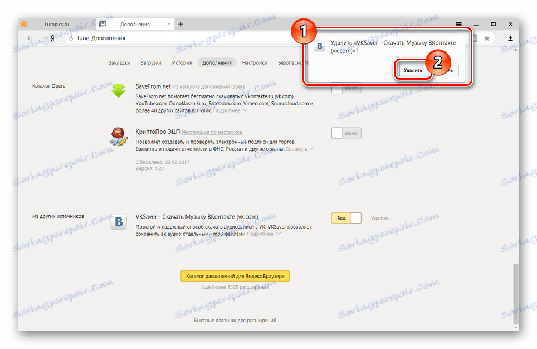Open Быстрые клавиши для расширений link
Screen dimensions: 537x349
[235, 320]
